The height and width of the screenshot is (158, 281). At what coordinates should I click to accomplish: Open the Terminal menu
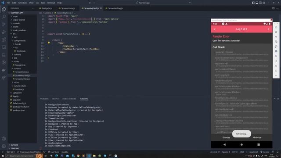tap(51, 3)
